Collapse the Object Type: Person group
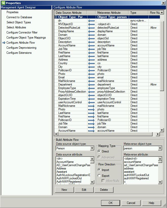The height and width of the screenshot is (208, 167). click(56, 17)
